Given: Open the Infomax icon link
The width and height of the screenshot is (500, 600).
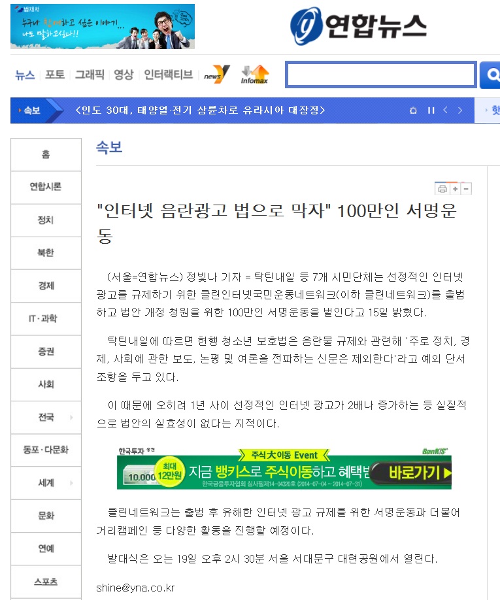Looking at the screenshot, I should [255, 75].
